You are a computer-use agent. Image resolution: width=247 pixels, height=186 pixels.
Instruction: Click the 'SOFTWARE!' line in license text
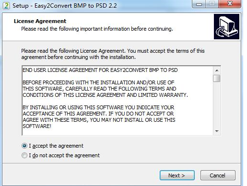[x=37, y=126]
